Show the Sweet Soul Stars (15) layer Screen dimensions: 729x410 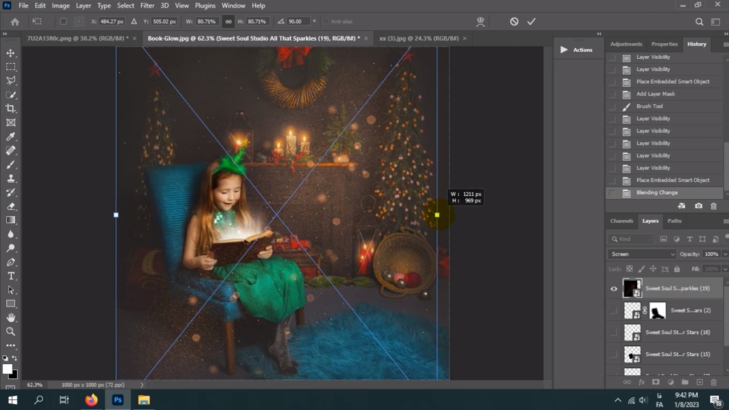point(614,354)
